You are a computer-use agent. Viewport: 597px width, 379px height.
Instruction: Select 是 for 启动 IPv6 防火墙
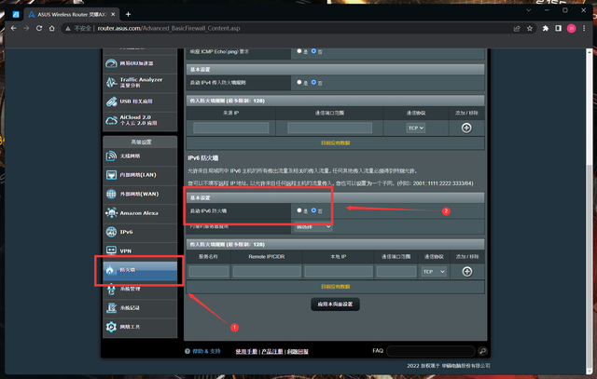pyautogui.click(x=298, y=211)
